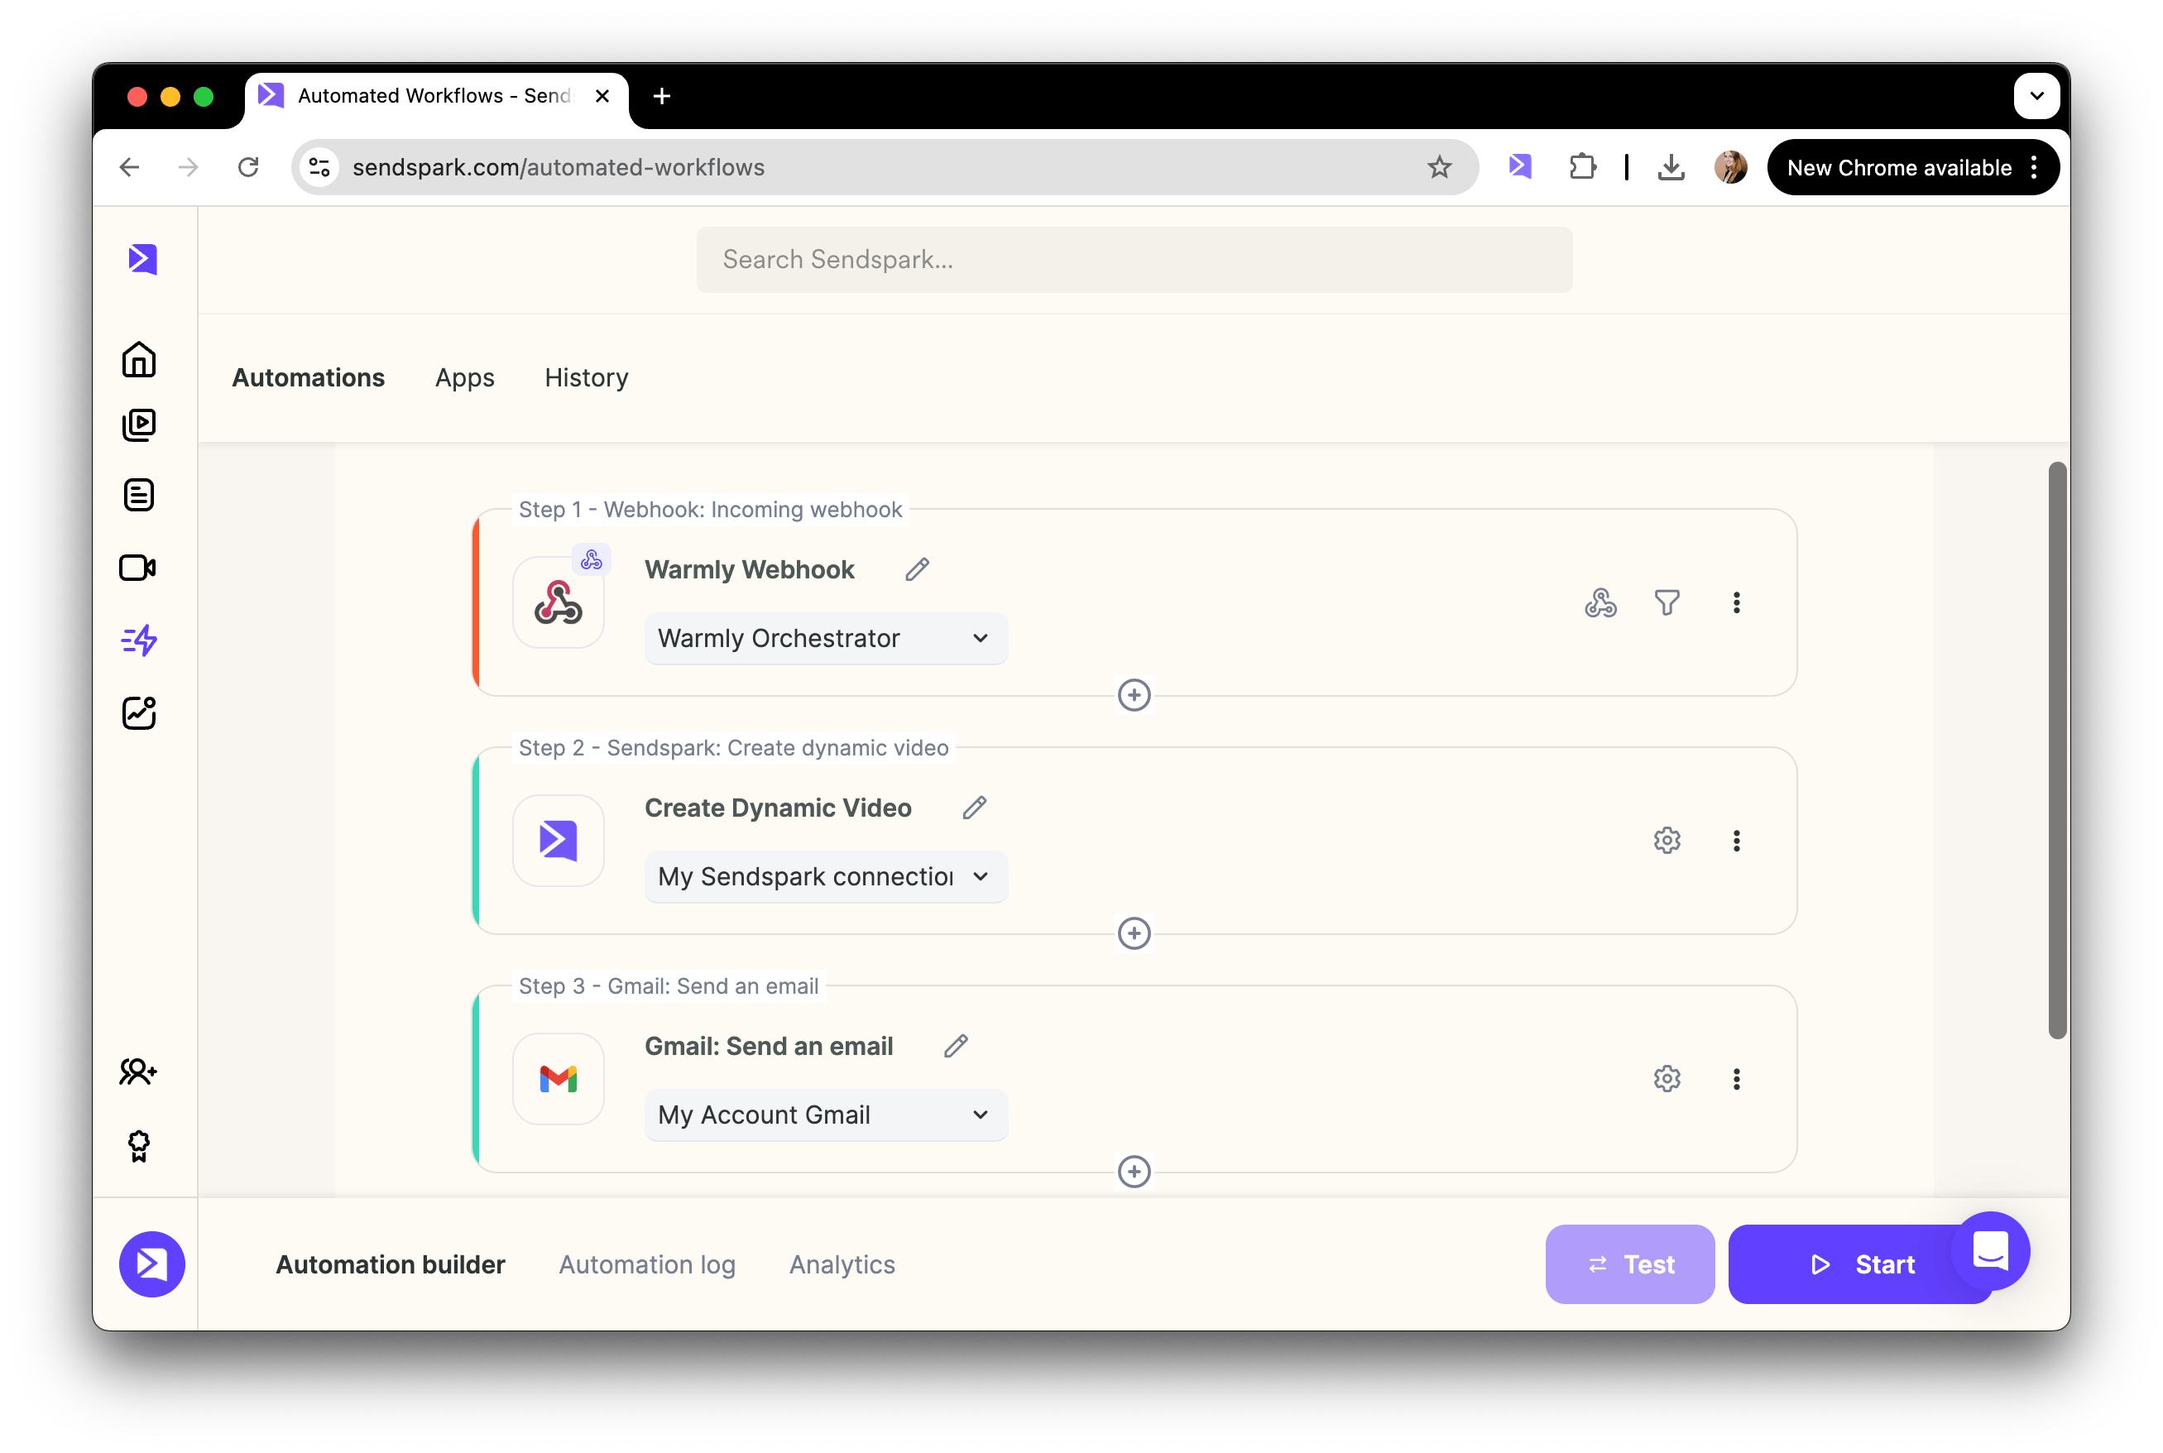2163x1453 pixels.
Task: Switch to the History tab
Action: tap(586, 377)
